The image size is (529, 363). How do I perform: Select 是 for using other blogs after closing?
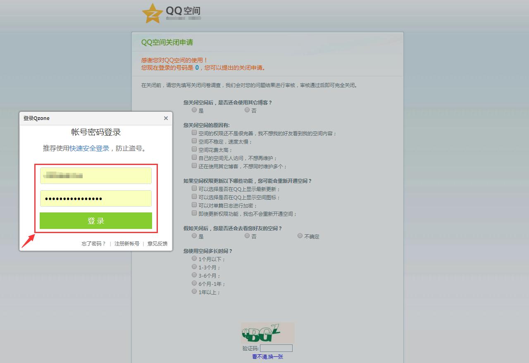(194, 109)
